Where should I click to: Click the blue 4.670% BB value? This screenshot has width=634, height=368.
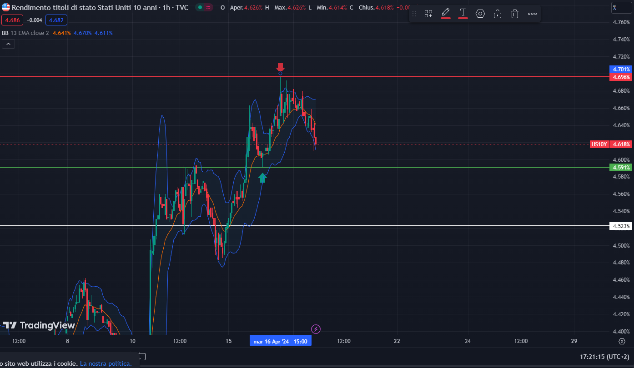click(83, 33)
